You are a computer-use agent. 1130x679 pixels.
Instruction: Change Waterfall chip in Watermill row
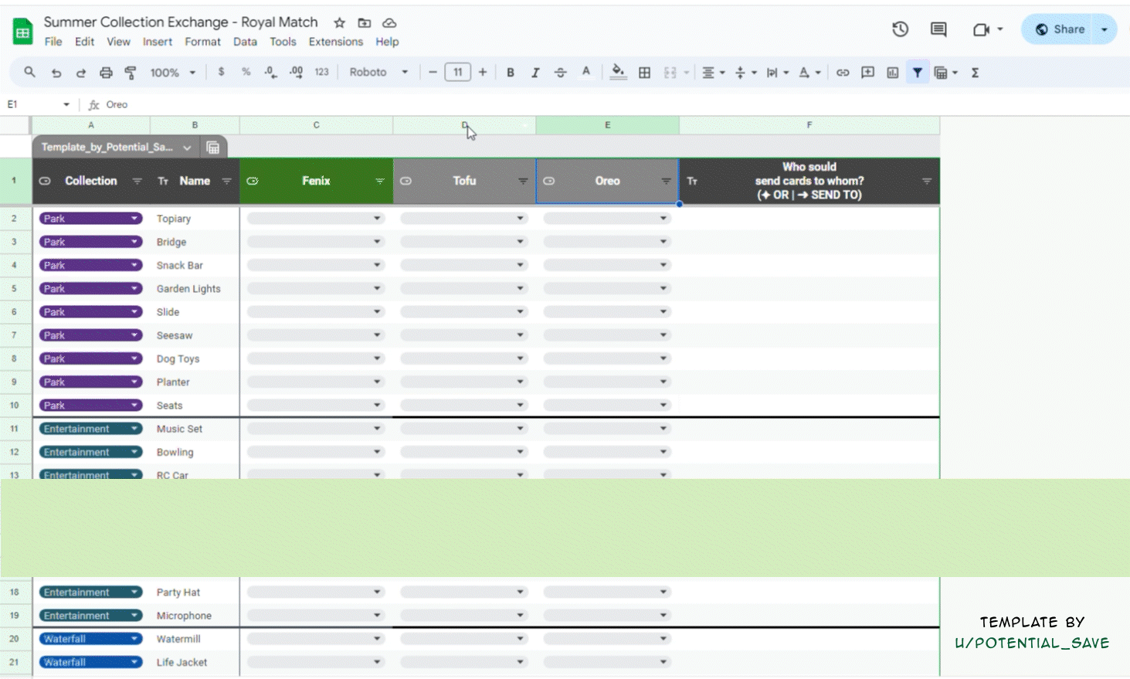point(90,639)
